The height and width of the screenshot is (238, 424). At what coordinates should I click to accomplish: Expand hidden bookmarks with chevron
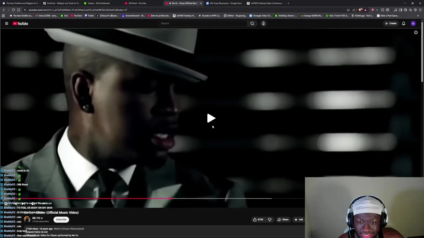(418, 16)
